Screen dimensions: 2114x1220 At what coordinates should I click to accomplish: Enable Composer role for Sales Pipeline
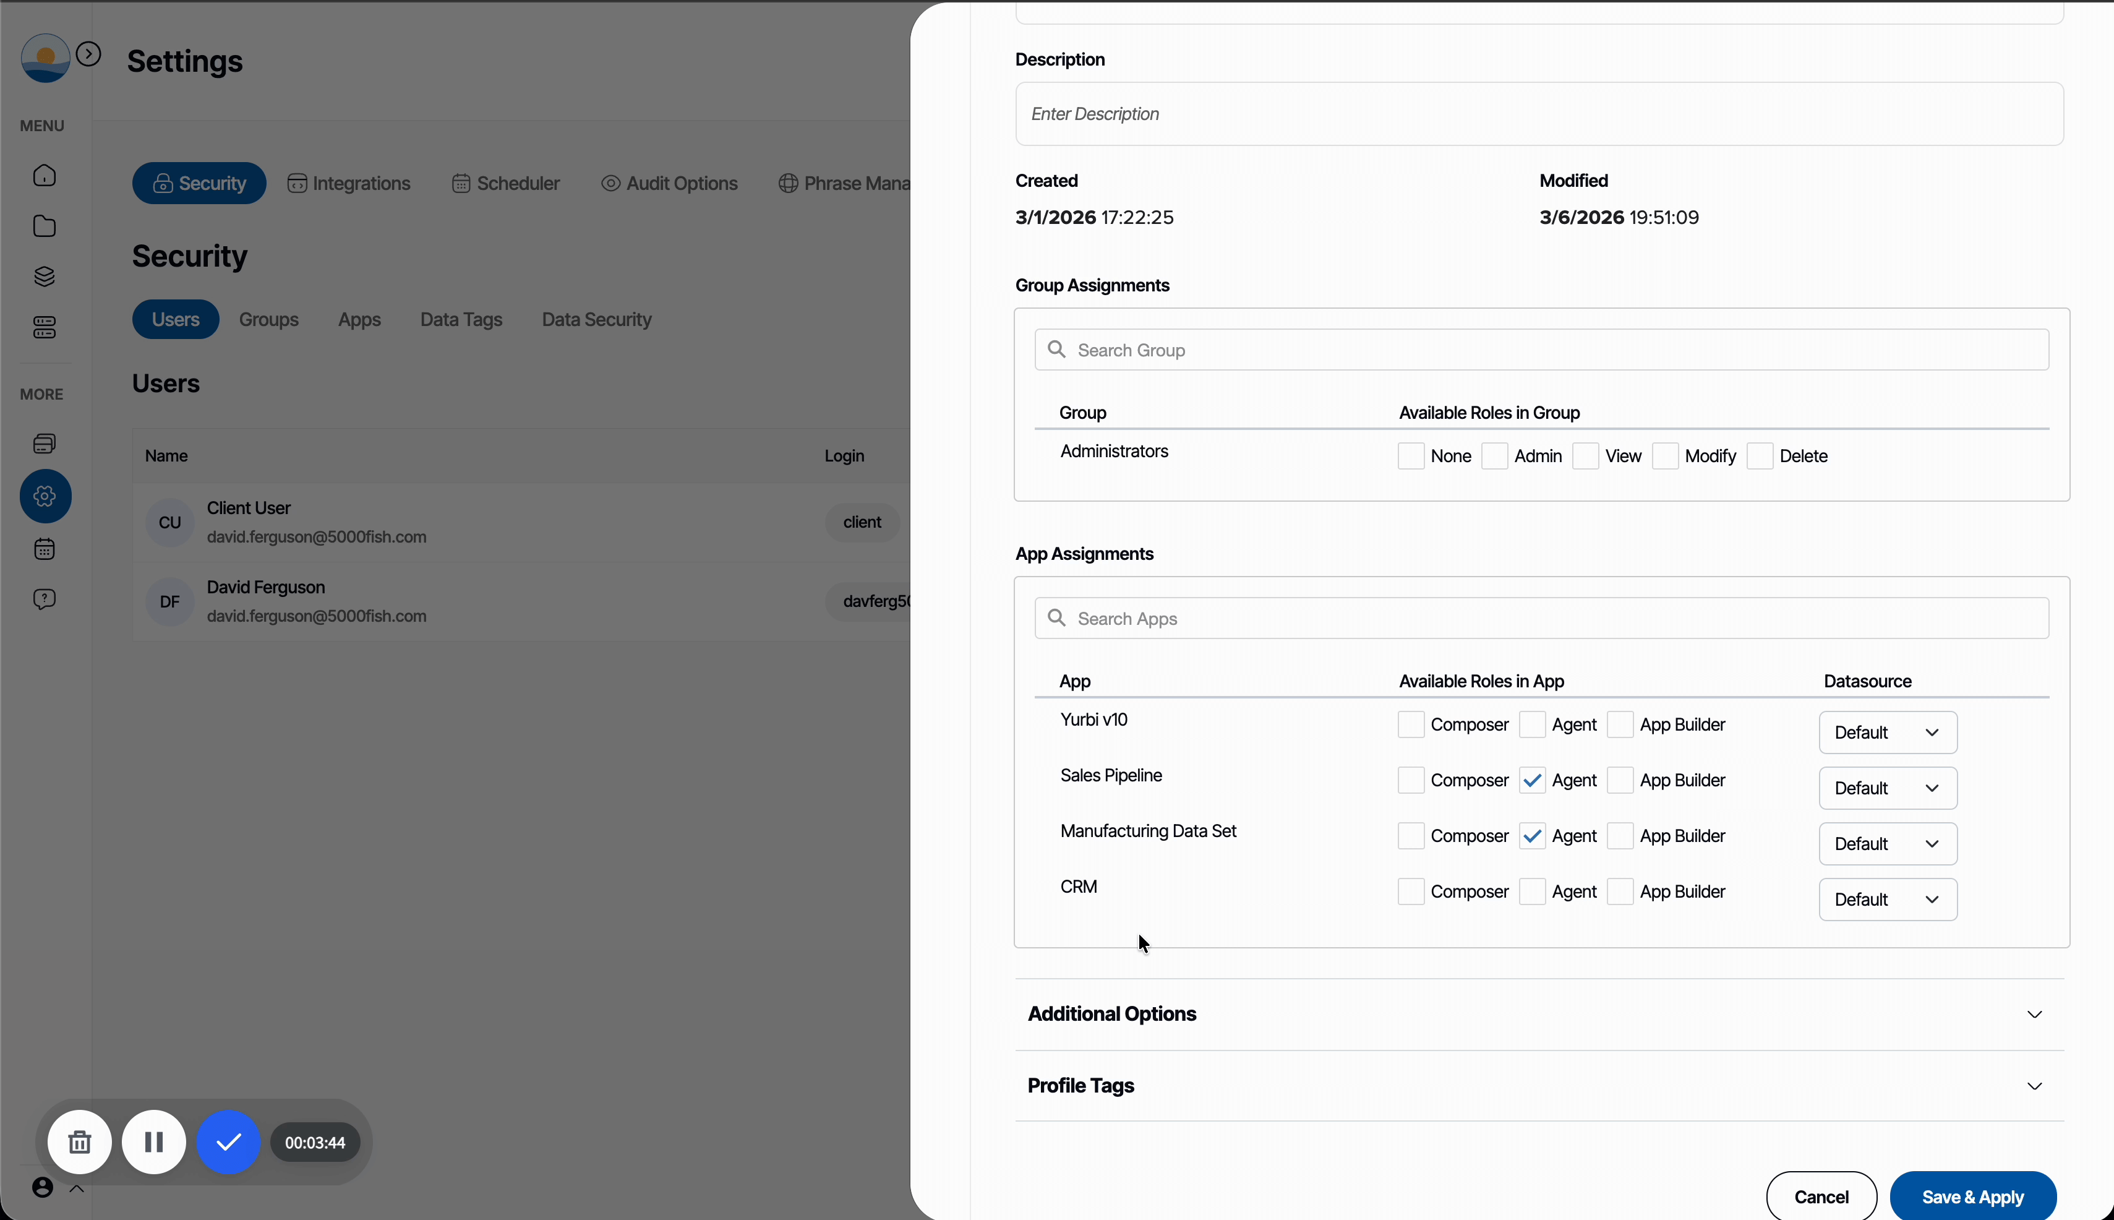click(x=1411, y=780)
